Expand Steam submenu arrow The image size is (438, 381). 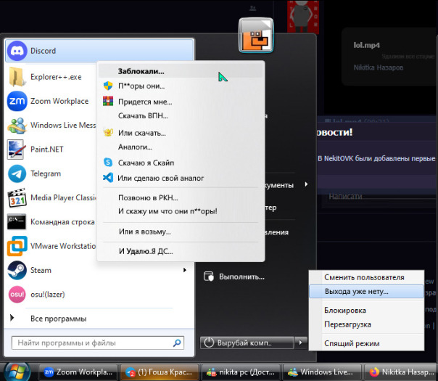185,270
